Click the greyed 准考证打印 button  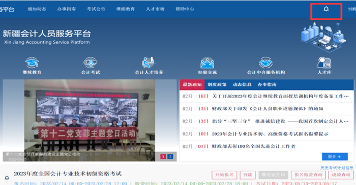(274, 175)
